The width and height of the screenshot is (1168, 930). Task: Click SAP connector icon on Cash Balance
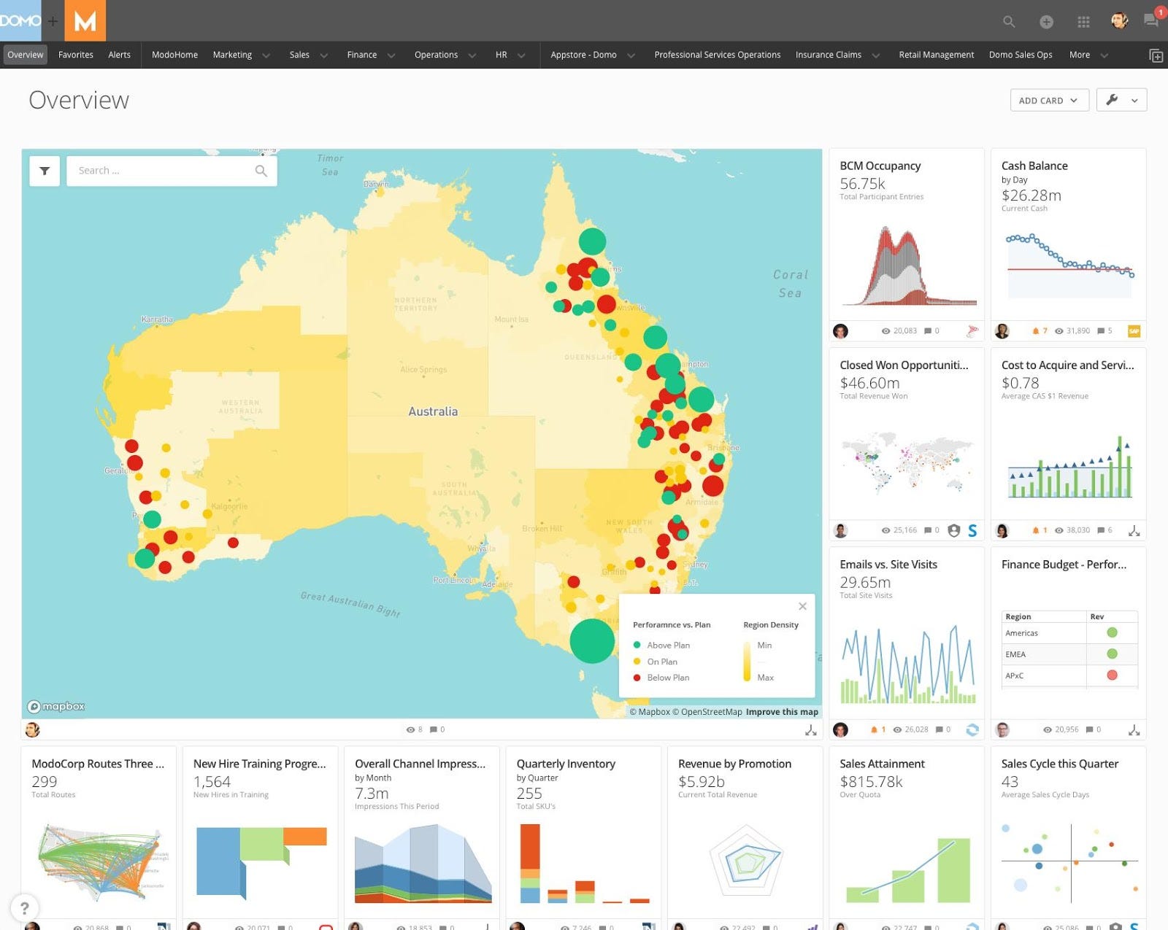click(1134, 331)
